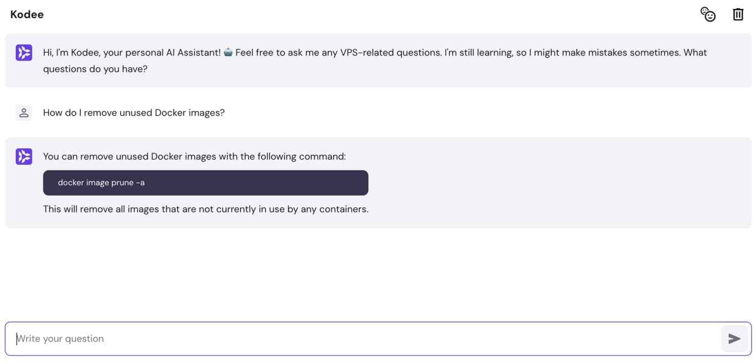Viewport: 756px width, 363px height.
Task: Clear the conversation using the trash icon
Action: pyautogui.click(x=738, y=14)
